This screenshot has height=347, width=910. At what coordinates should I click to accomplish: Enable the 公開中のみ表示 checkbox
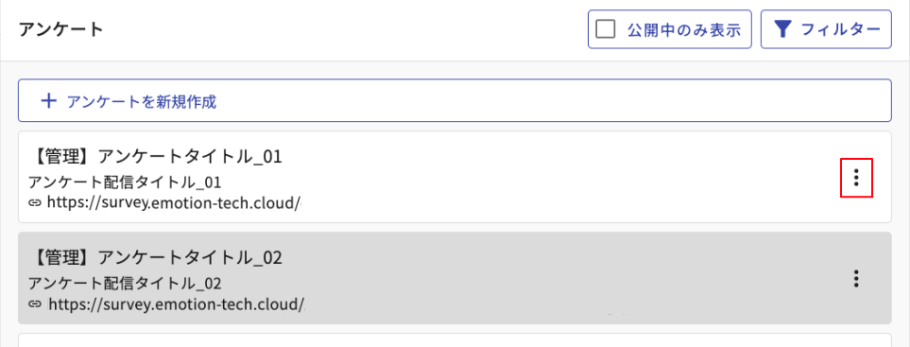[x=606, y=29]
